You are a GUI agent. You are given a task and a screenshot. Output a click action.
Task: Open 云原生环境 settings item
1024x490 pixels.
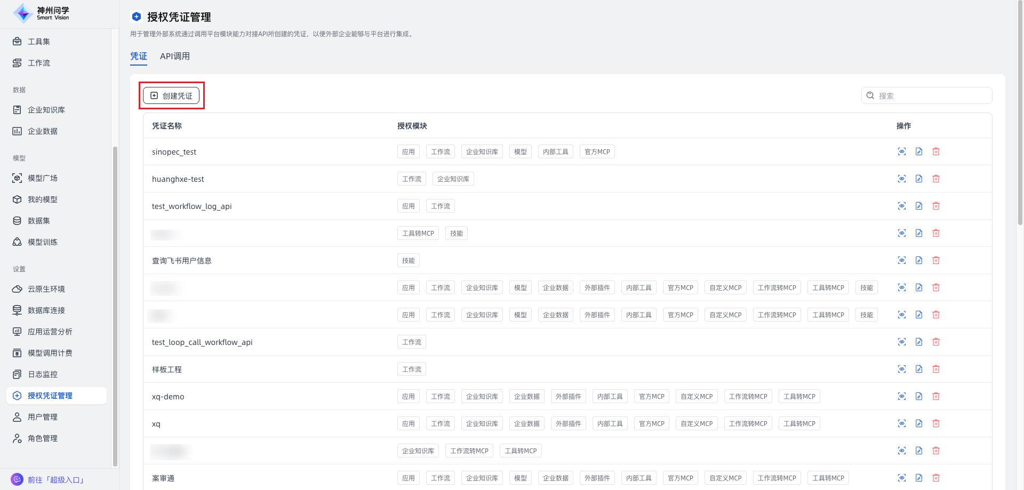click(57, 289)
